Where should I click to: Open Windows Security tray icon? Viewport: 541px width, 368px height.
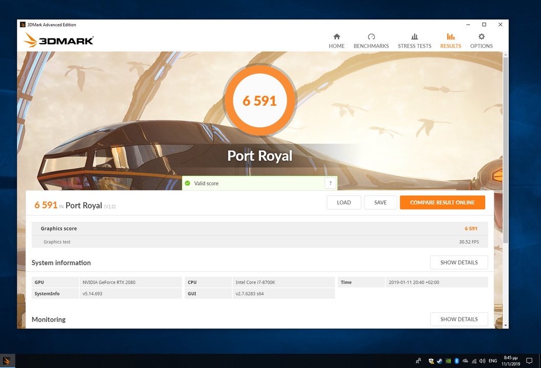tap(431, 361)
